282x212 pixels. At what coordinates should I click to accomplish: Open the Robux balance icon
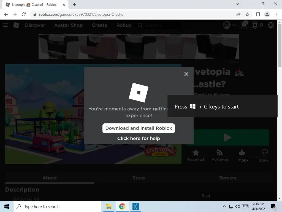coord(255,25)
